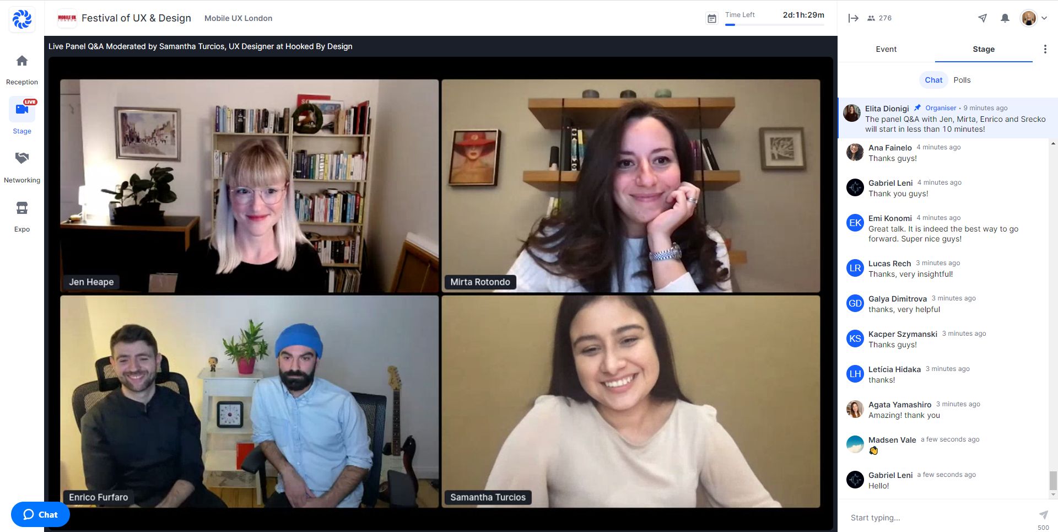Select the Stage tab
Screen dimensions: 1058x532
pos(983,49)
